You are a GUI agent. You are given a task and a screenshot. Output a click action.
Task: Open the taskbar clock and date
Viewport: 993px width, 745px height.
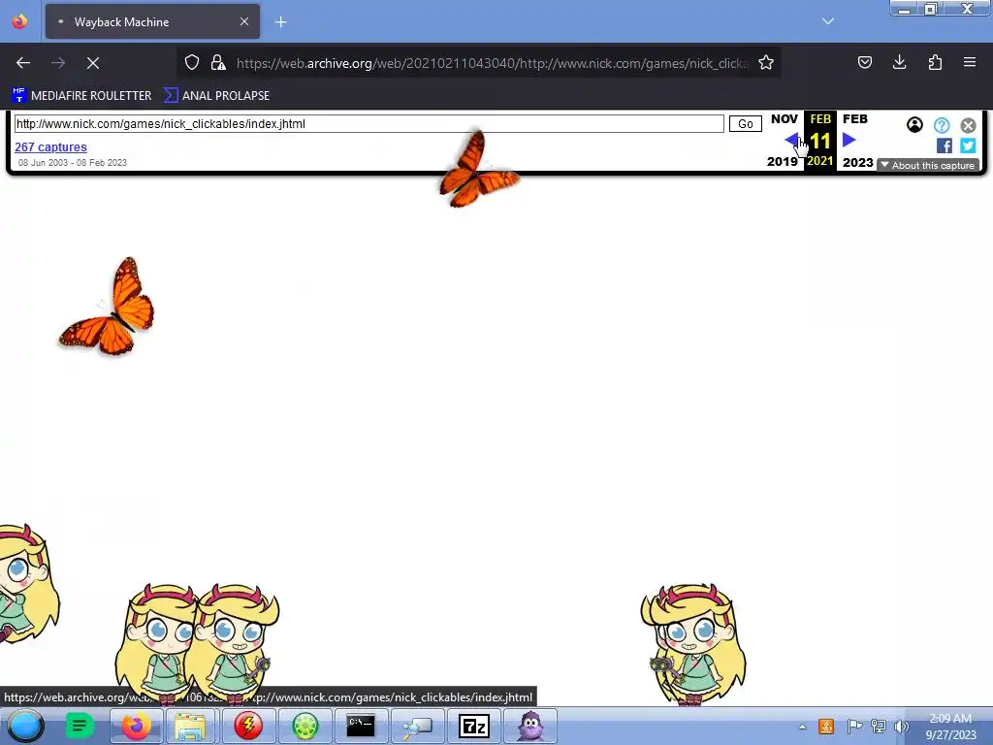click(x=950, y=727)
